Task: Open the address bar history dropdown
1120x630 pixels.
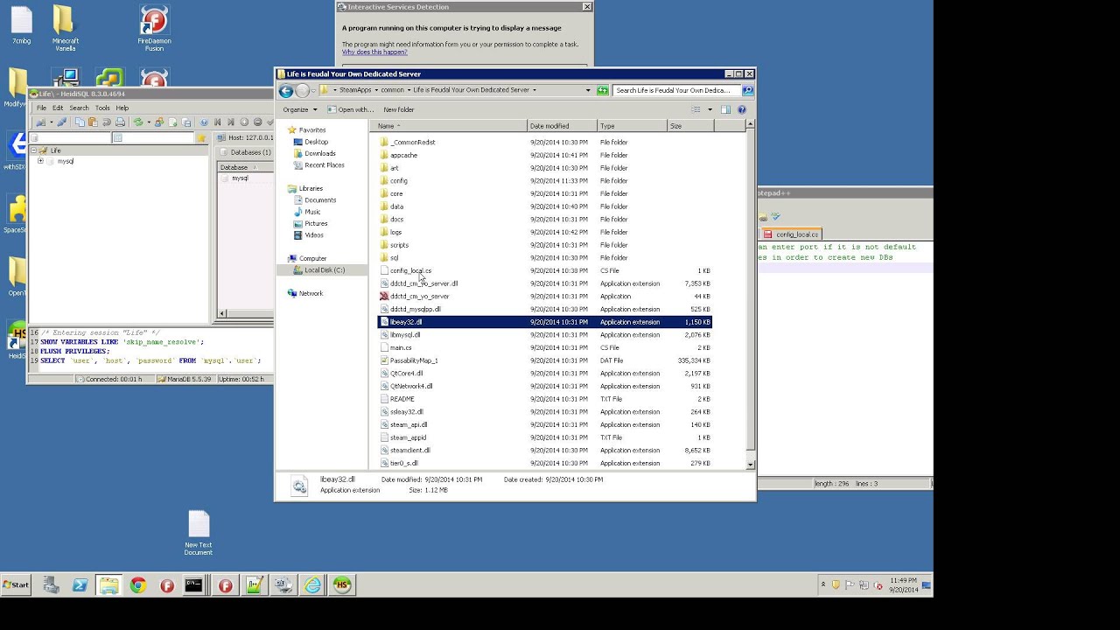Action: tap(588, 90)
